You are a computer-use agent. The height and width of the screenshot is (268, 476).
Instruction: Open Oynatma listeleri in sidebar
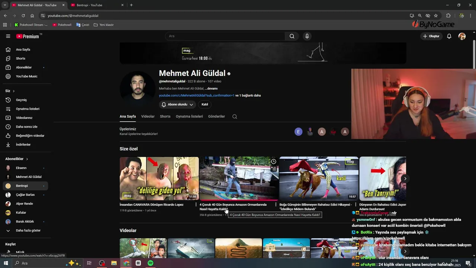[x=25, y=109]
